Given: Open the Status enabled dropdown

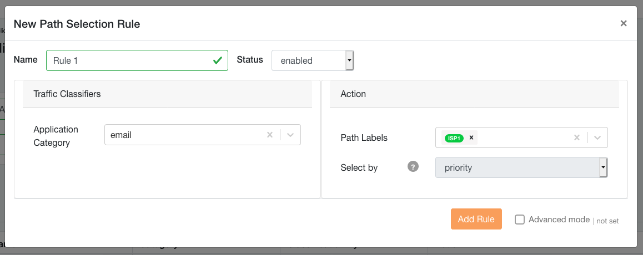Looking at the screenshot, I should click(x=312, y=60).
